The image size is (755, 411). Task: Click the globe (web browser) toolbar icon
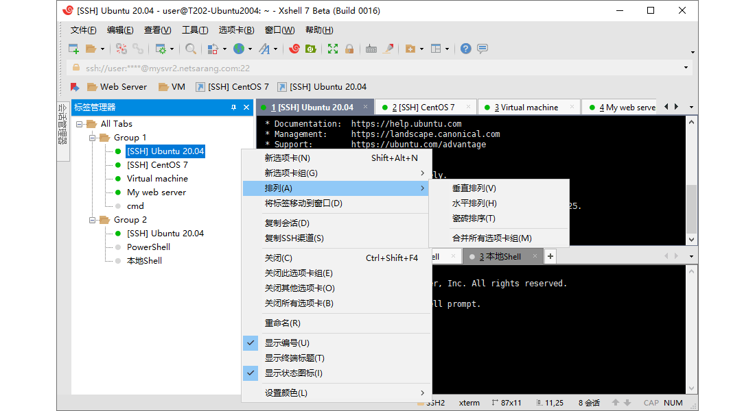[x=239, y=49]
